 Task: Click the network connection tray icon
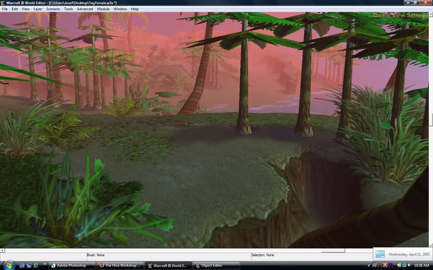[x=404, y=265]
